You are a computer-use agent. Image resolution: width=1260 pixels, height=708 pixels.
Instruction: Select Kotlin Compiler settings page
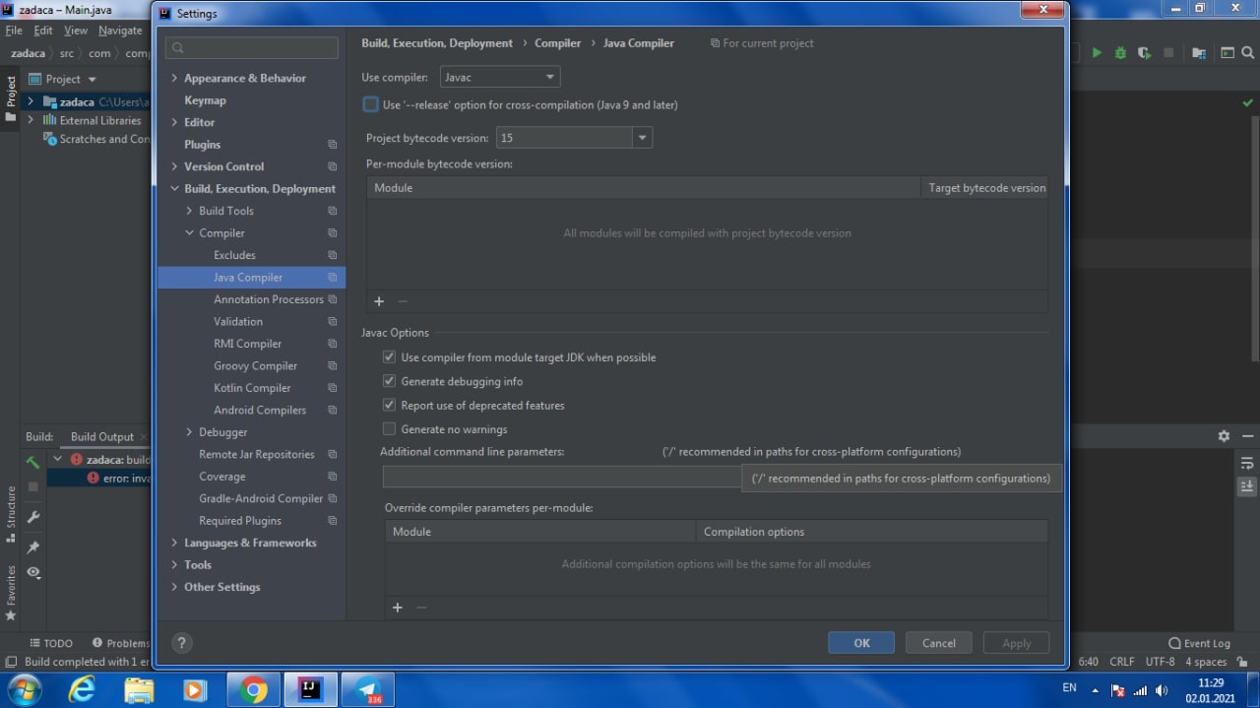[x=252, y=388]
